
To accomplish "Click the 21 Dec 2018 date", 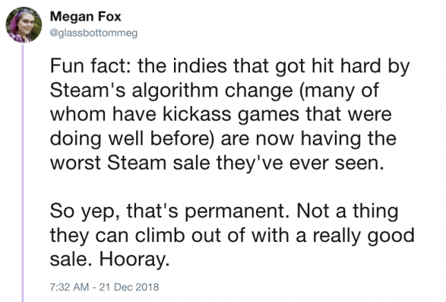I will coord(133,285).
